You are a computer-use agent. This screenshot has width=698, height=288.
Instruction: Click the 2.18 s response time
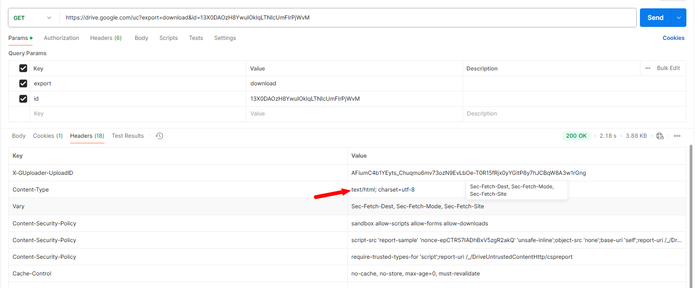pos(608,136)
